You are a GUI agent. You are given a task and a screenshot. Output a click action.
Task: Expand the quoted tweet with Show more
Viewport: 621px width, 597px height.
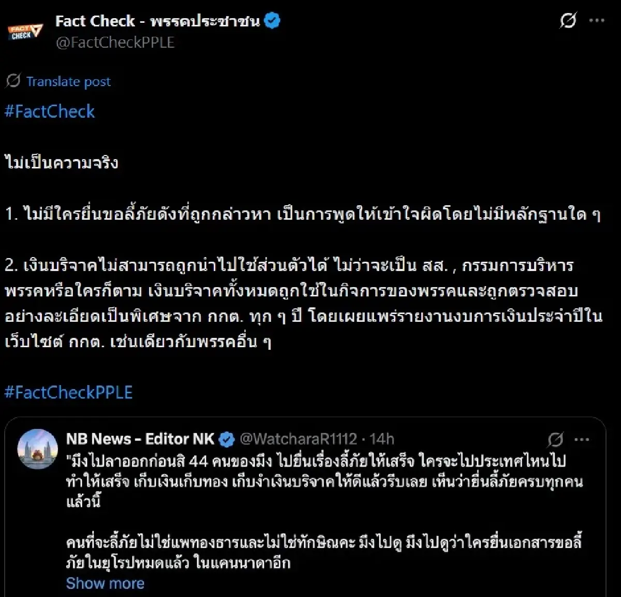coord(104,582)
